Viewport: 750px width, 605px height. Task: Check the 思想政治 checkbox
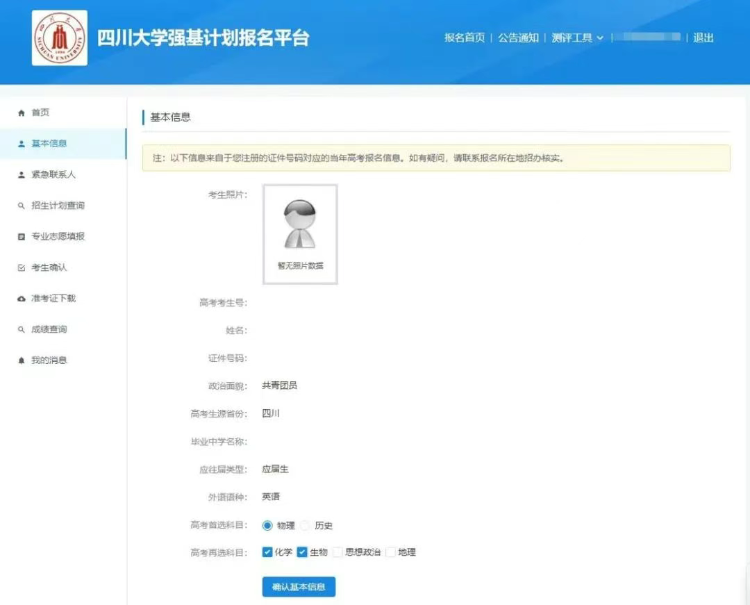[337, 552]
